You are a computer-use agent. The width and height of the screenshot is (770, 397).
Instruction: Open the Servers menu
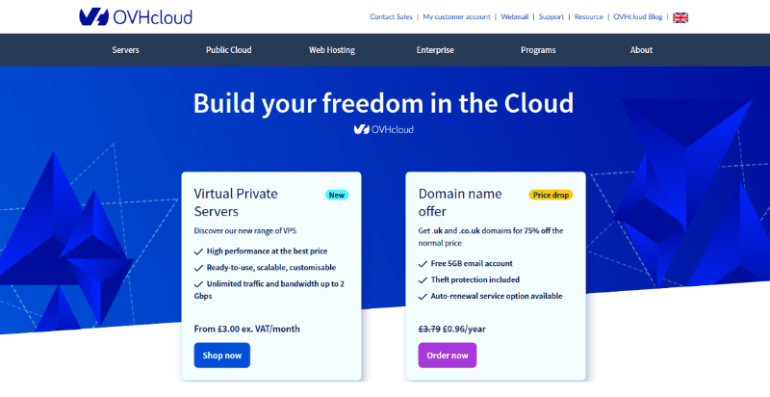[x=125, y=50]
